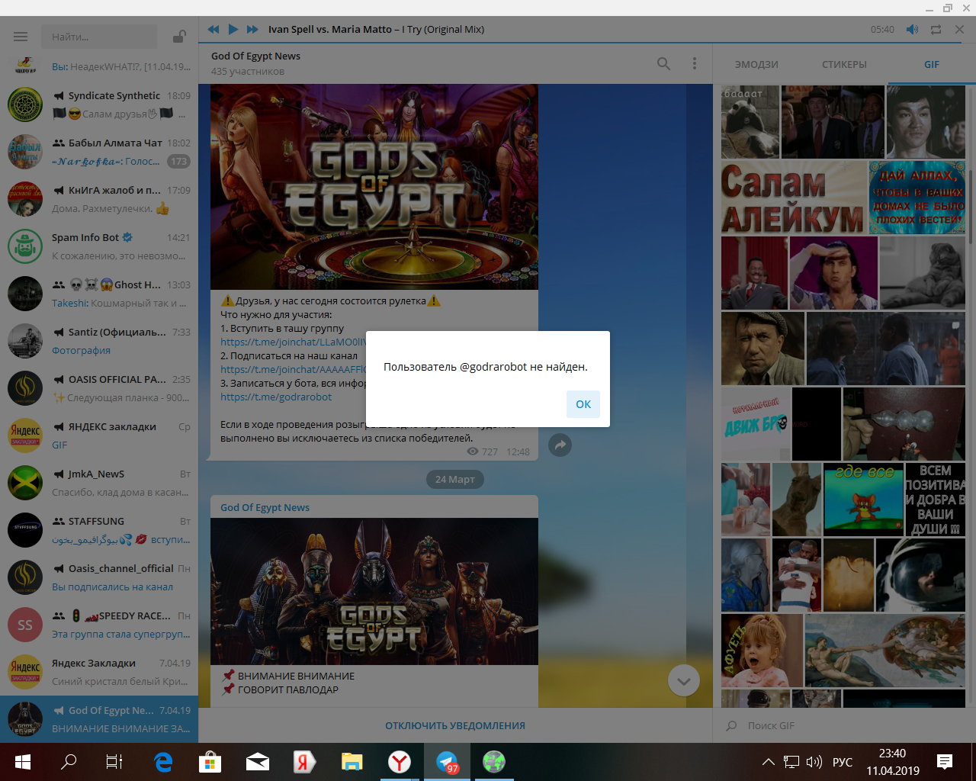
Task: Toggle repeat mode in audio player
Action: 936,30
